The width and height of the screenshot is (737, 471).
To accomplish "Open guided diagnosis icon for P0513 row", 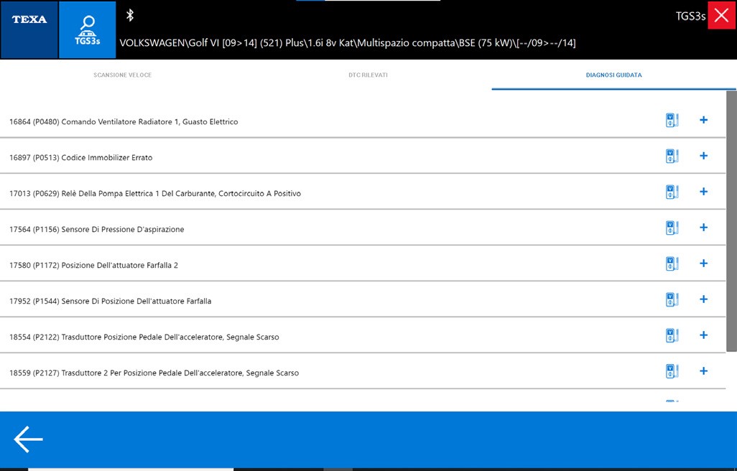I will pyautogui.click(x=672, y=156).
